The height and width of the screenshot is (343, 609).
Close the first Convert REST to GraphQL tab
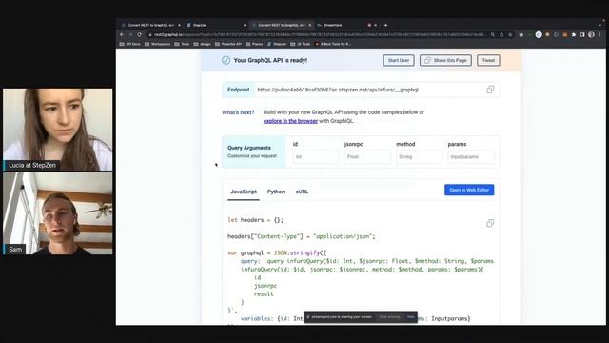coord(179,25)
